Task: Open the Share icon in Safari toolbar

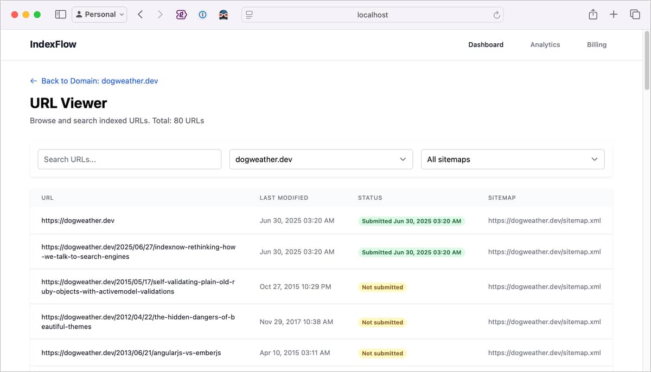Action: point(593,15)
